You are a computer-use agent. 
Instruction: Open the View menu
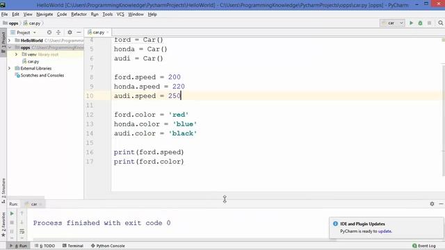28,14
